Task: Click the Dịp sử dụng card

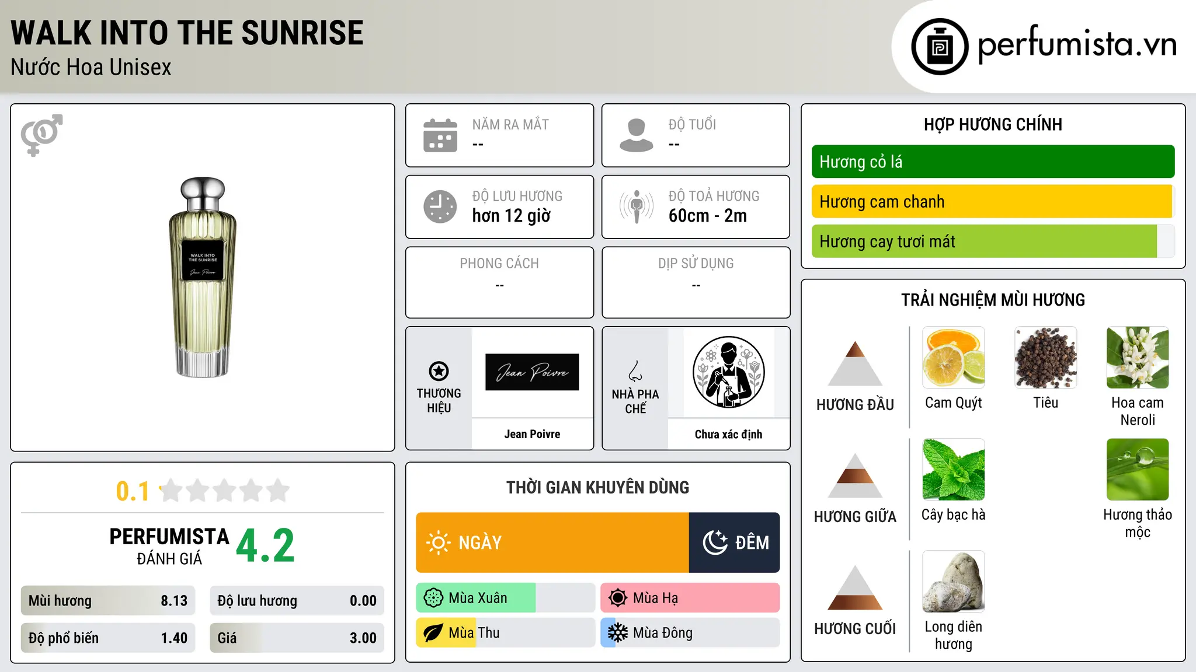Action: click(x=696, y=282)
